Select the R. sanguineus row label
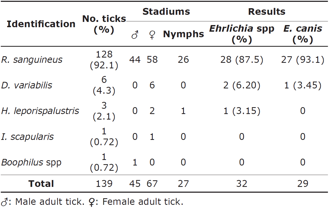The height and width of the screenshot is (208, 329). (32, 60)
